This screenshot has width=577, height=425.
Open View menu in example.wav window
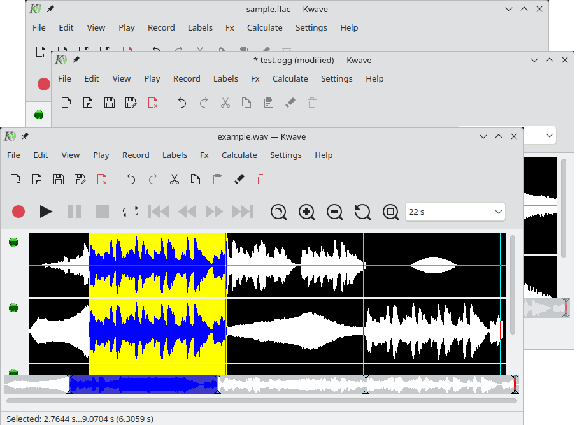tap(70, 155)
